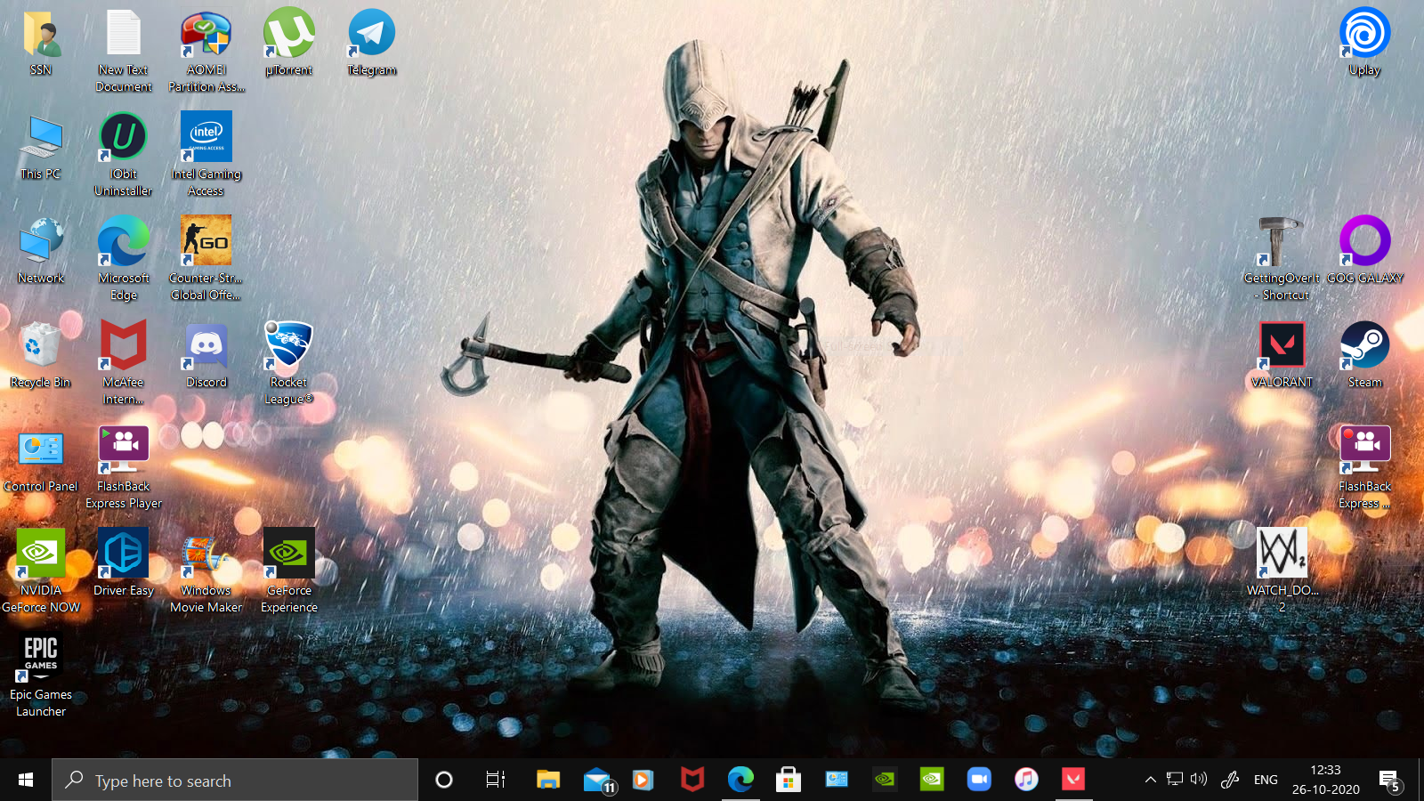Screen dimensions: 1424x801
Task: Open Control Panel taskbar icon
Action: coord(837,780)
